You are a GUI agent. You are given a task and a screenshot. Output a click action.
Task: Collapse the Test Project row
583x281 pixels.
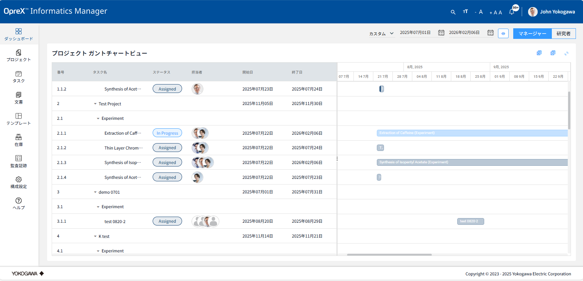[x=95, y=104]
